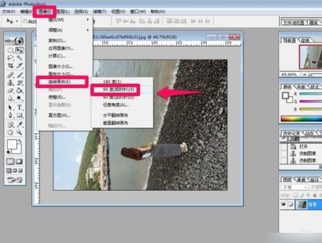The width and height of the screenshot is (322, 243).
Task: Switch to full screen mode
Action: point(20,171)
